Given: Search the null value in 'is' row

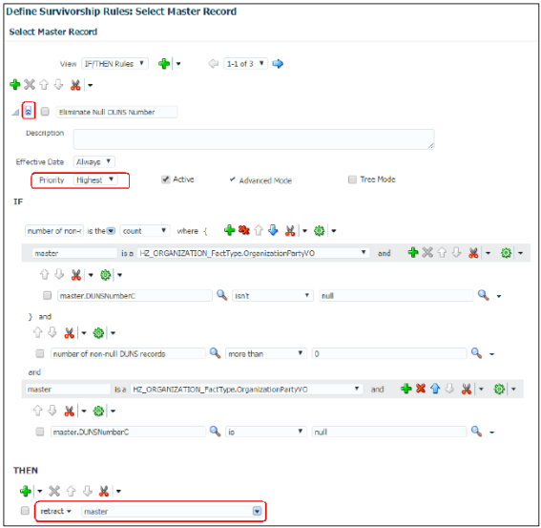Looking at the screenshot, I should [x=476, y=431].
